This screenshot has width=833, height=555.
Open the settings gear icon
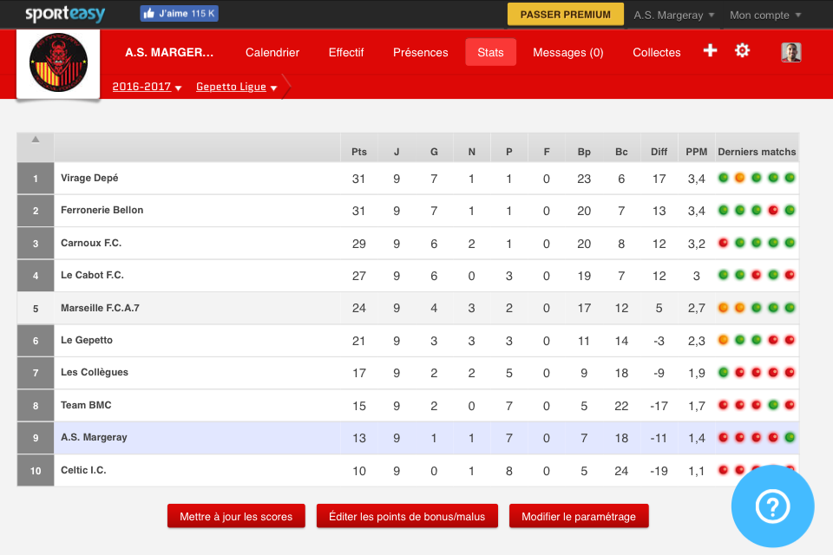[742, 50]
